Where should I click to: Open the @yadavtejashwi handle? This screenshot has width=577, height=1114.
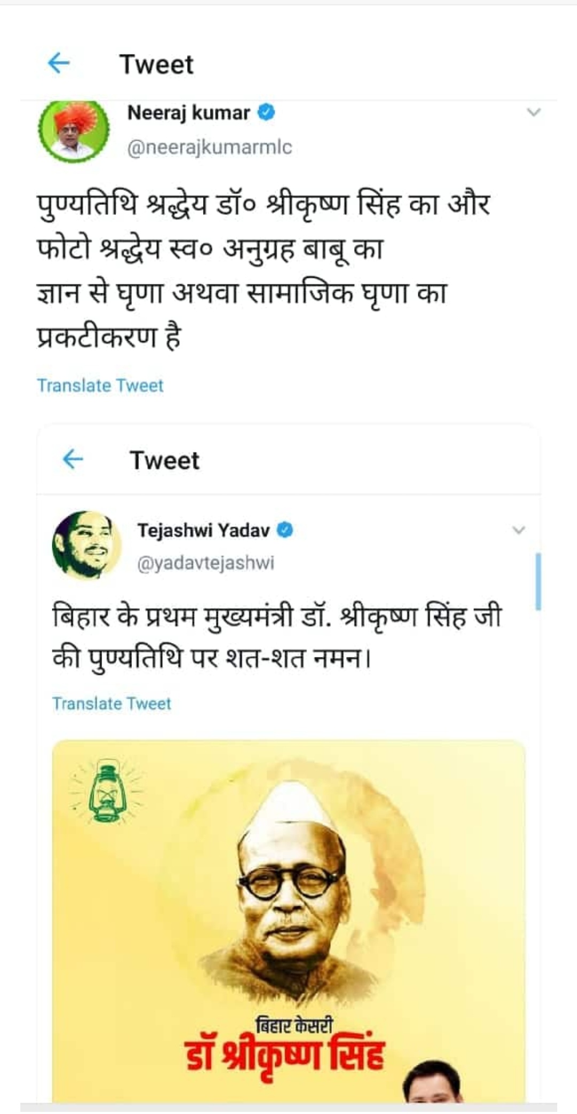(x=206, y=563)
